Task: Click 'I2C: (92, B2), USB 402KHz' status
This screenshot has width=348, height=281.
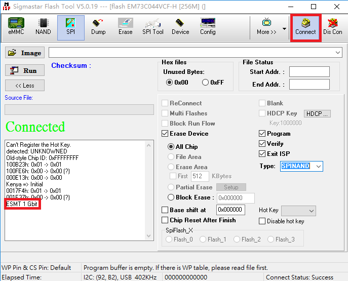Action: point(120,277)
